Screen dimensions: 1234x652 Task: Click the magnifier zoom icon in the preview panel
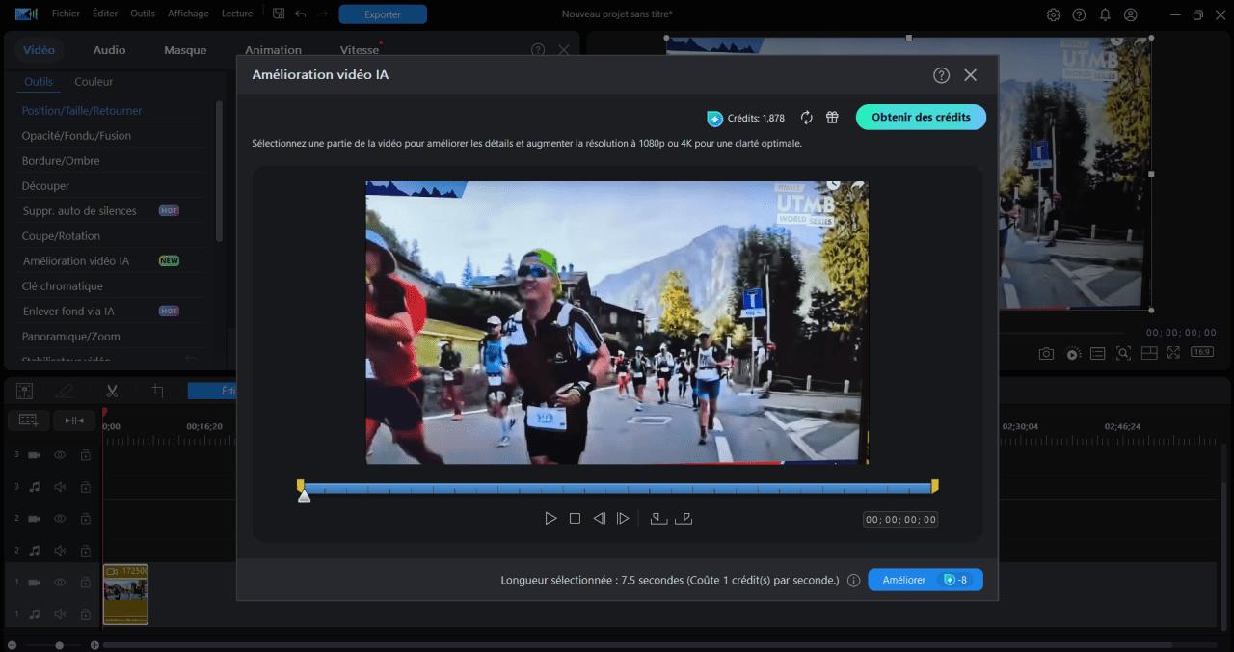click(1123, 353)
